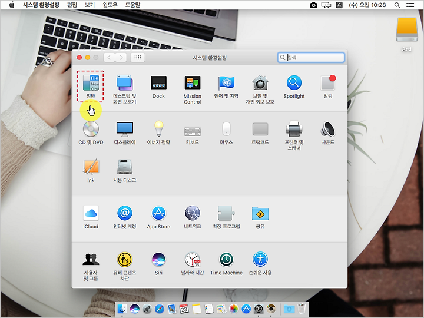Open 공유 (Sharing) preferences

tap(260, 217)
